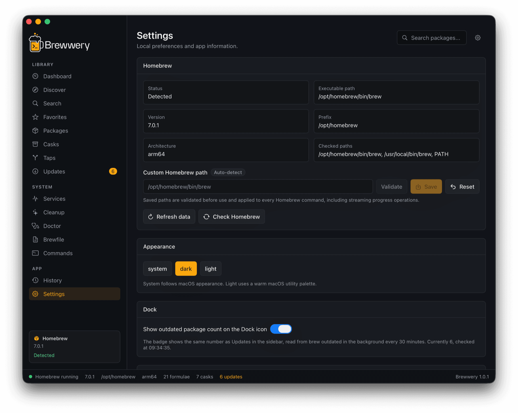Click '7 casks' in the status bar

tap(205, 376)
